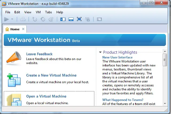This screenshot has height=114, width=171.
Task: Minimize the VMware Workstation window
Action: tap(144, 3)
